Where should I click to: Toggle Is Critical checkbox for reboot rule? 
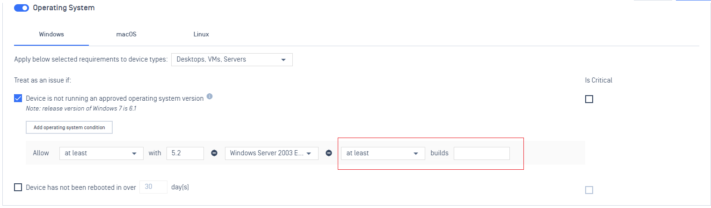tap(589, 190)
